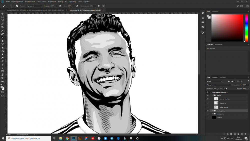
Task: Switch to the Коррекция tab
Action: (x=218, y=44)
